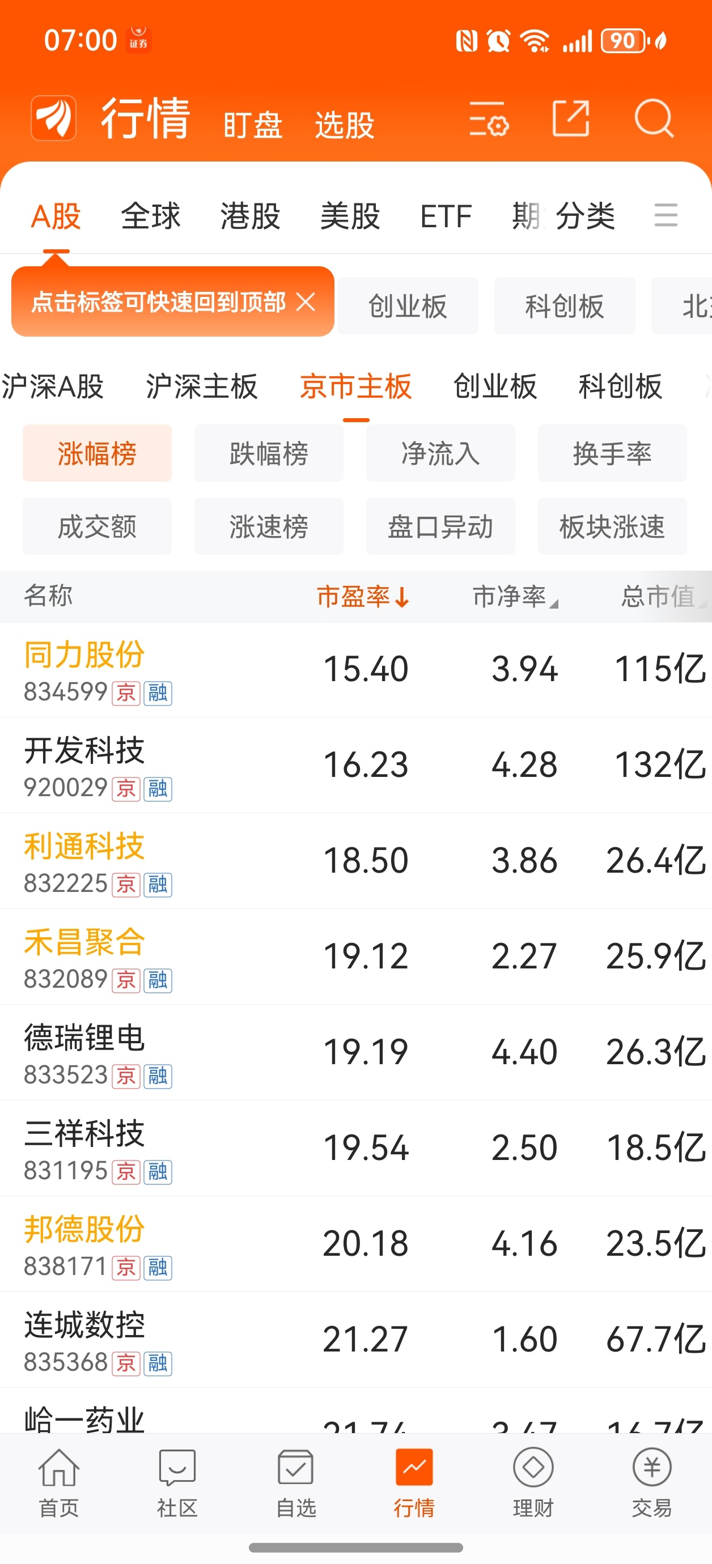Switch to 沪深主板 sub-tab
Screen dimensions: 712x1564
pos(202,386)
